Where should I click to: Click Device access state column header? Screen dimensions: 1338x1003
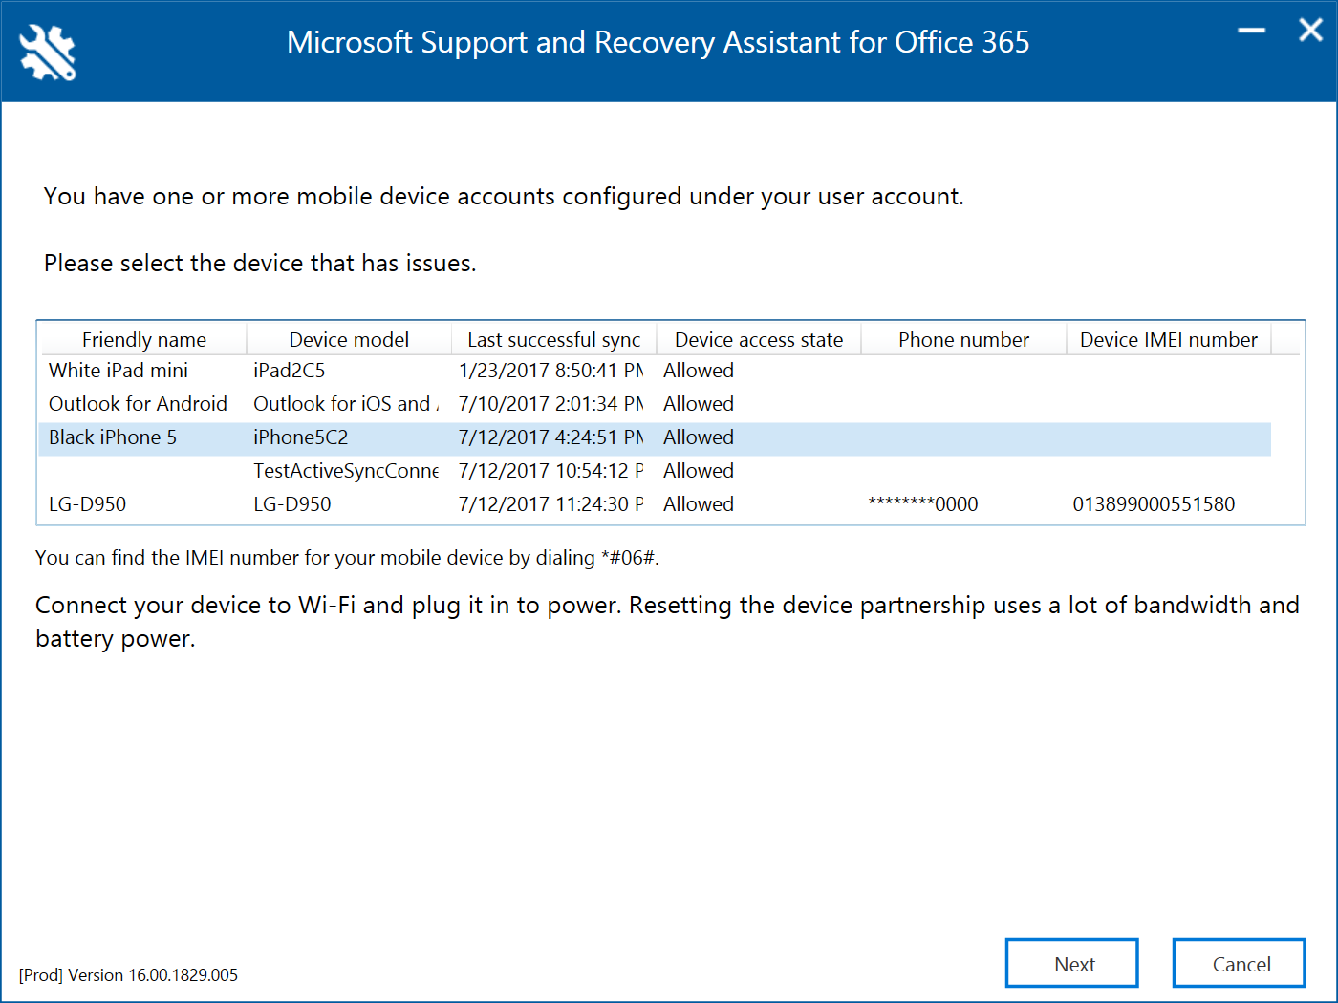[759, 340]
